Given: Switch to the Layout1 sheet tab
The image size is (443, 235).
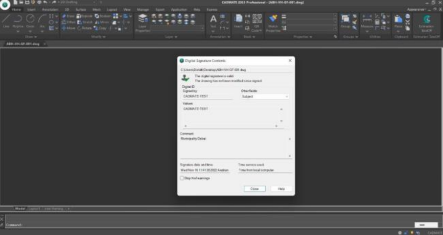Looking at the screenshot, I should [x=34, y=209].
